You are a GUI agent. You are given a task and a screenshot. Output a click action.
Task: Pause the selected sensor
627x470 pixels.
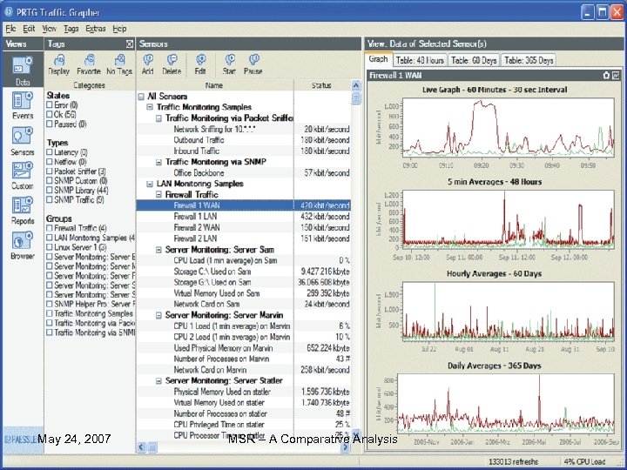pyautogui.click(x=253, y=64)
